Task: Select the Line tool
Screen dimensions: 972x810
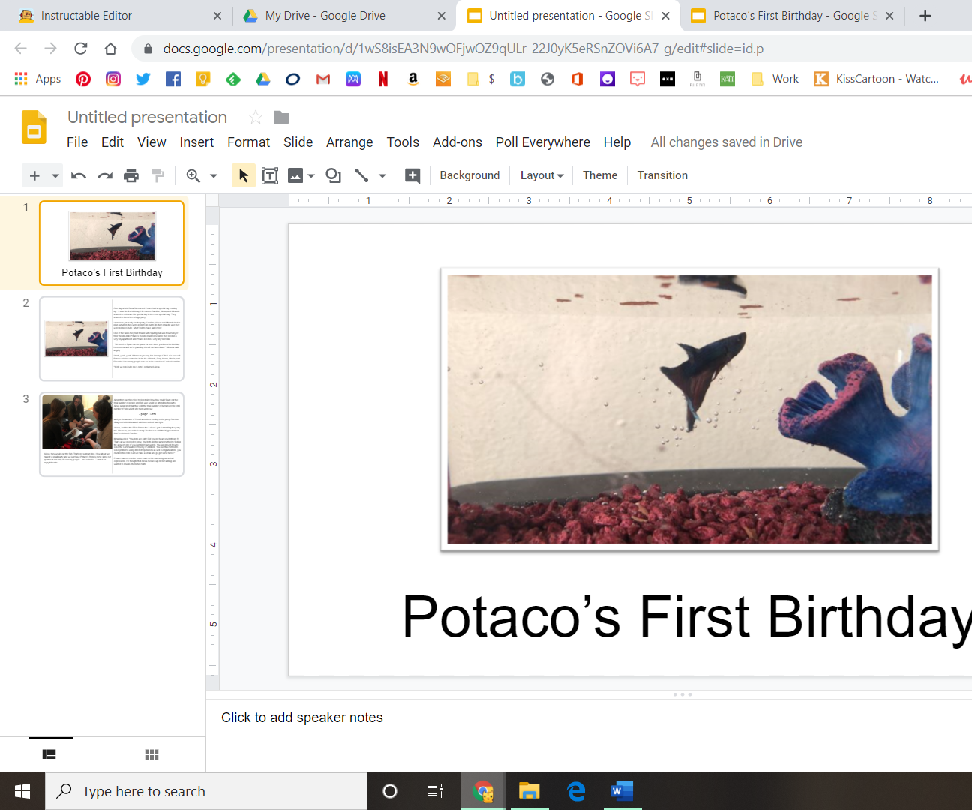Action: tap(362, 175)
